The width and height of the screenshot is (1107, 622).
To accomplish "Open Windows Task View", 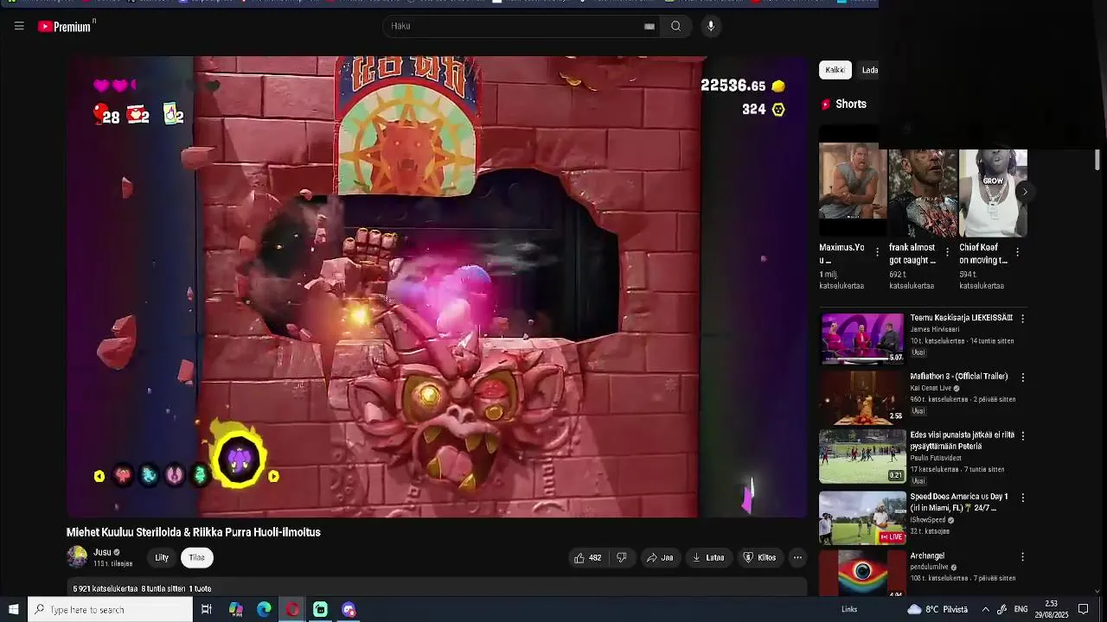I will [x=207, y=609].
